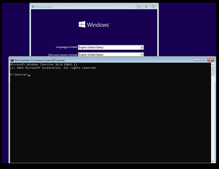Viewport: 219px width, 169px height.
Task: Click the command prompt scroll down arrow
Action: 213,161
